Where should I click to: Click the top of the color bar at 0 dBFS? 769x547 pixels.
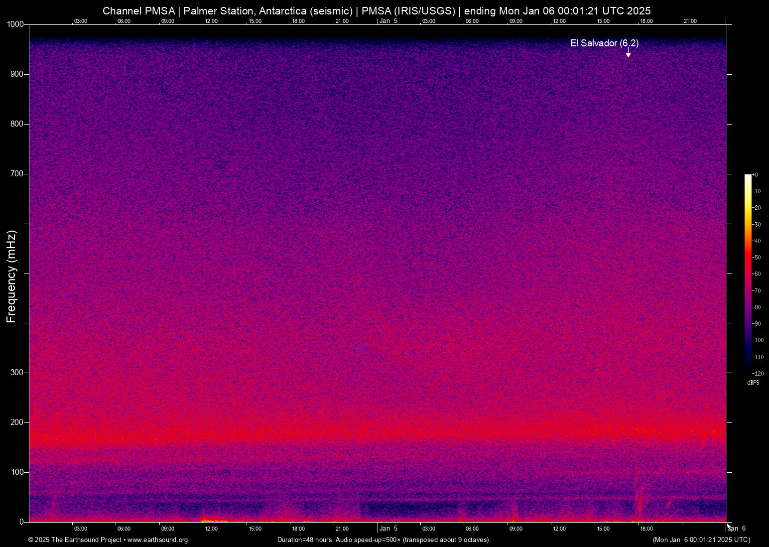748,175
